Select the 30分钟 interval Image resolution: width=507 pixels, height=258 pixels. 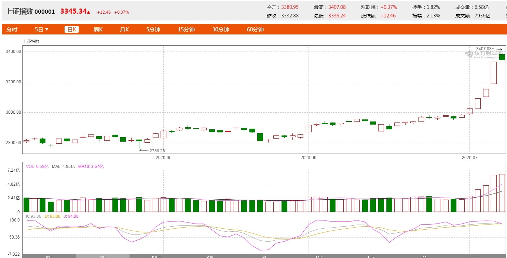point(221,29)
